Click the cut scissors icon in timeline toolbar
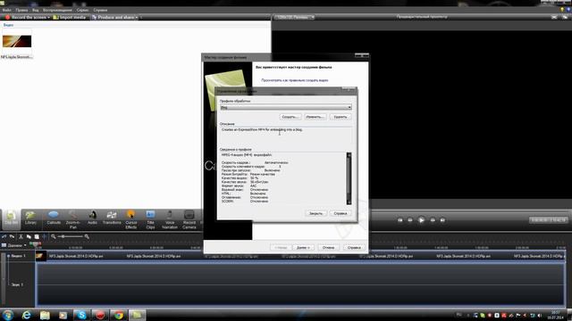 (21, 236)
